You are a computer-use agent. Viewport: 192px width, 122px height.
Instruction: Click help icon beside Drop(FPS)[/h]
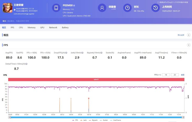[x=66, y=53]
